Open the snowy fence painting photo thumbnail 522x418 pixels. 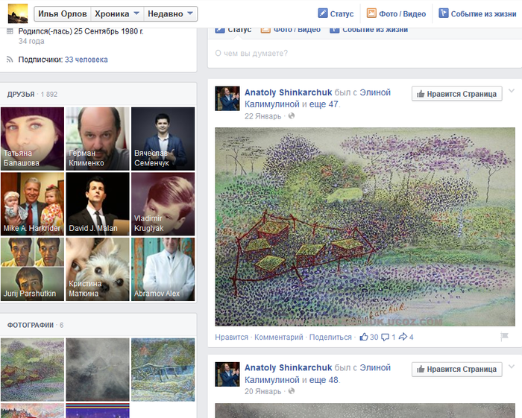163,370
